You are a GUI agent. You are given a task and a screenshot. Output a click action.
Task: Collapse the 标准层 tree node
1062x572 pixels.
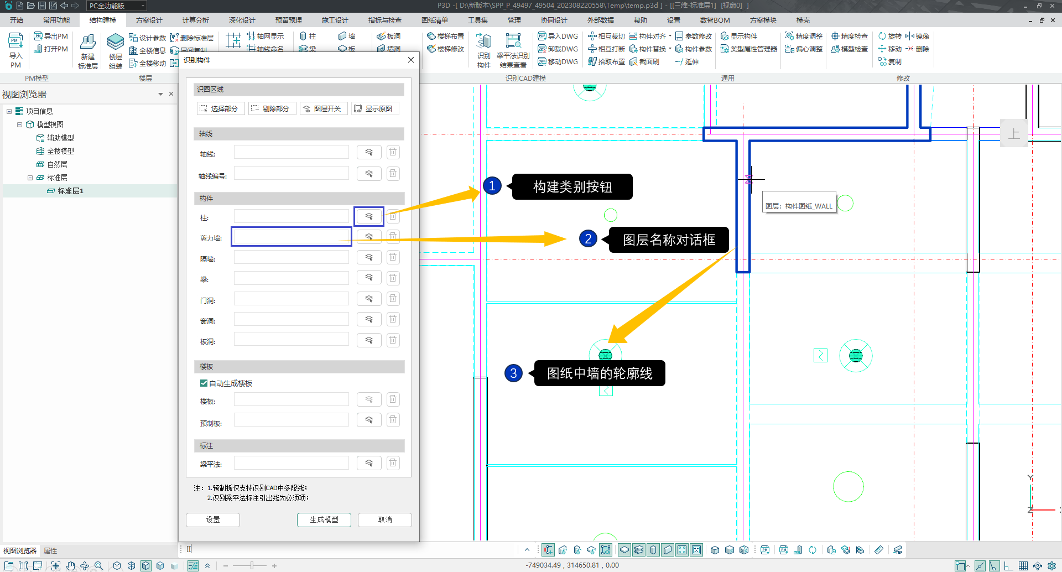click(30, 178)
